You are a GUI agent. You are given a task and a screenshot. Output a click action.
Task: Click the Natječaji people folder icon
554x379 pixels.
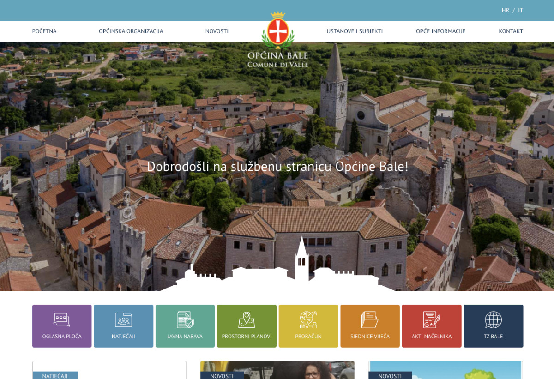coord(123,319)
